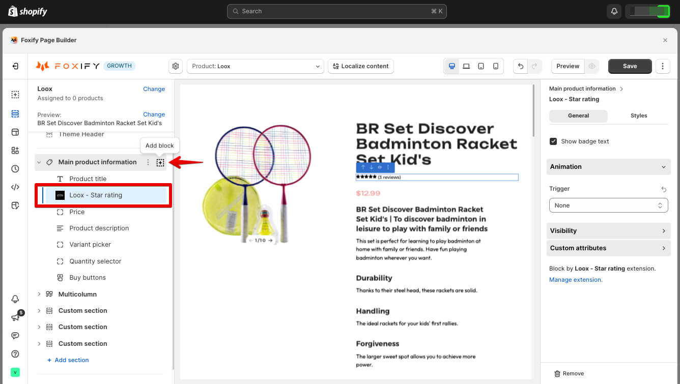Click the Save button
680x384 pixels.
coord(630,66)
